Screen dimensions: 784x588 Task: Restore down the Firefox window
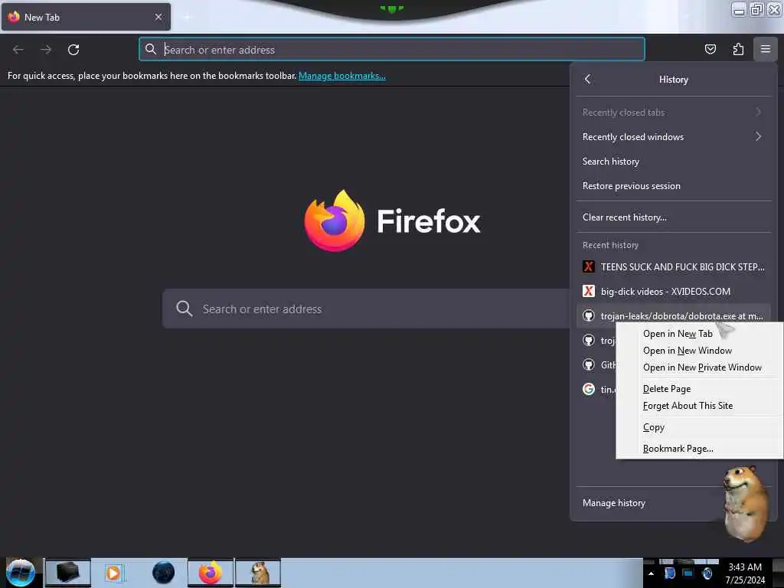[757, 9]
